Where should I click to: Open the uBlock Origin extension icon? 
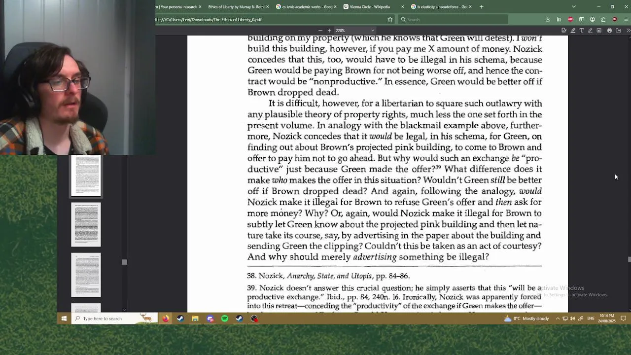click(615, 20)
